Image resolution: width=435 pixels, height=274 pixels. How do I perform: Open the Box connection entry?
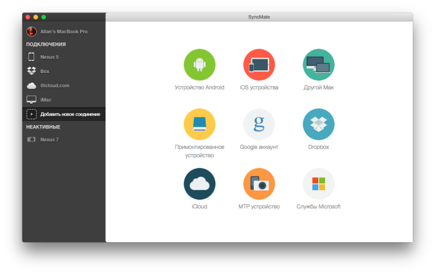pos(64,71)
